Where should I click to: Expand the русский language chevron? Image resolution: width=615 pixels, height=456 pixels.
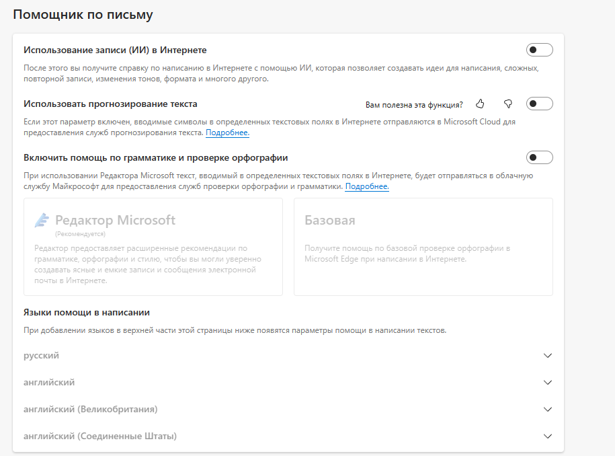[x=548, y=356]
